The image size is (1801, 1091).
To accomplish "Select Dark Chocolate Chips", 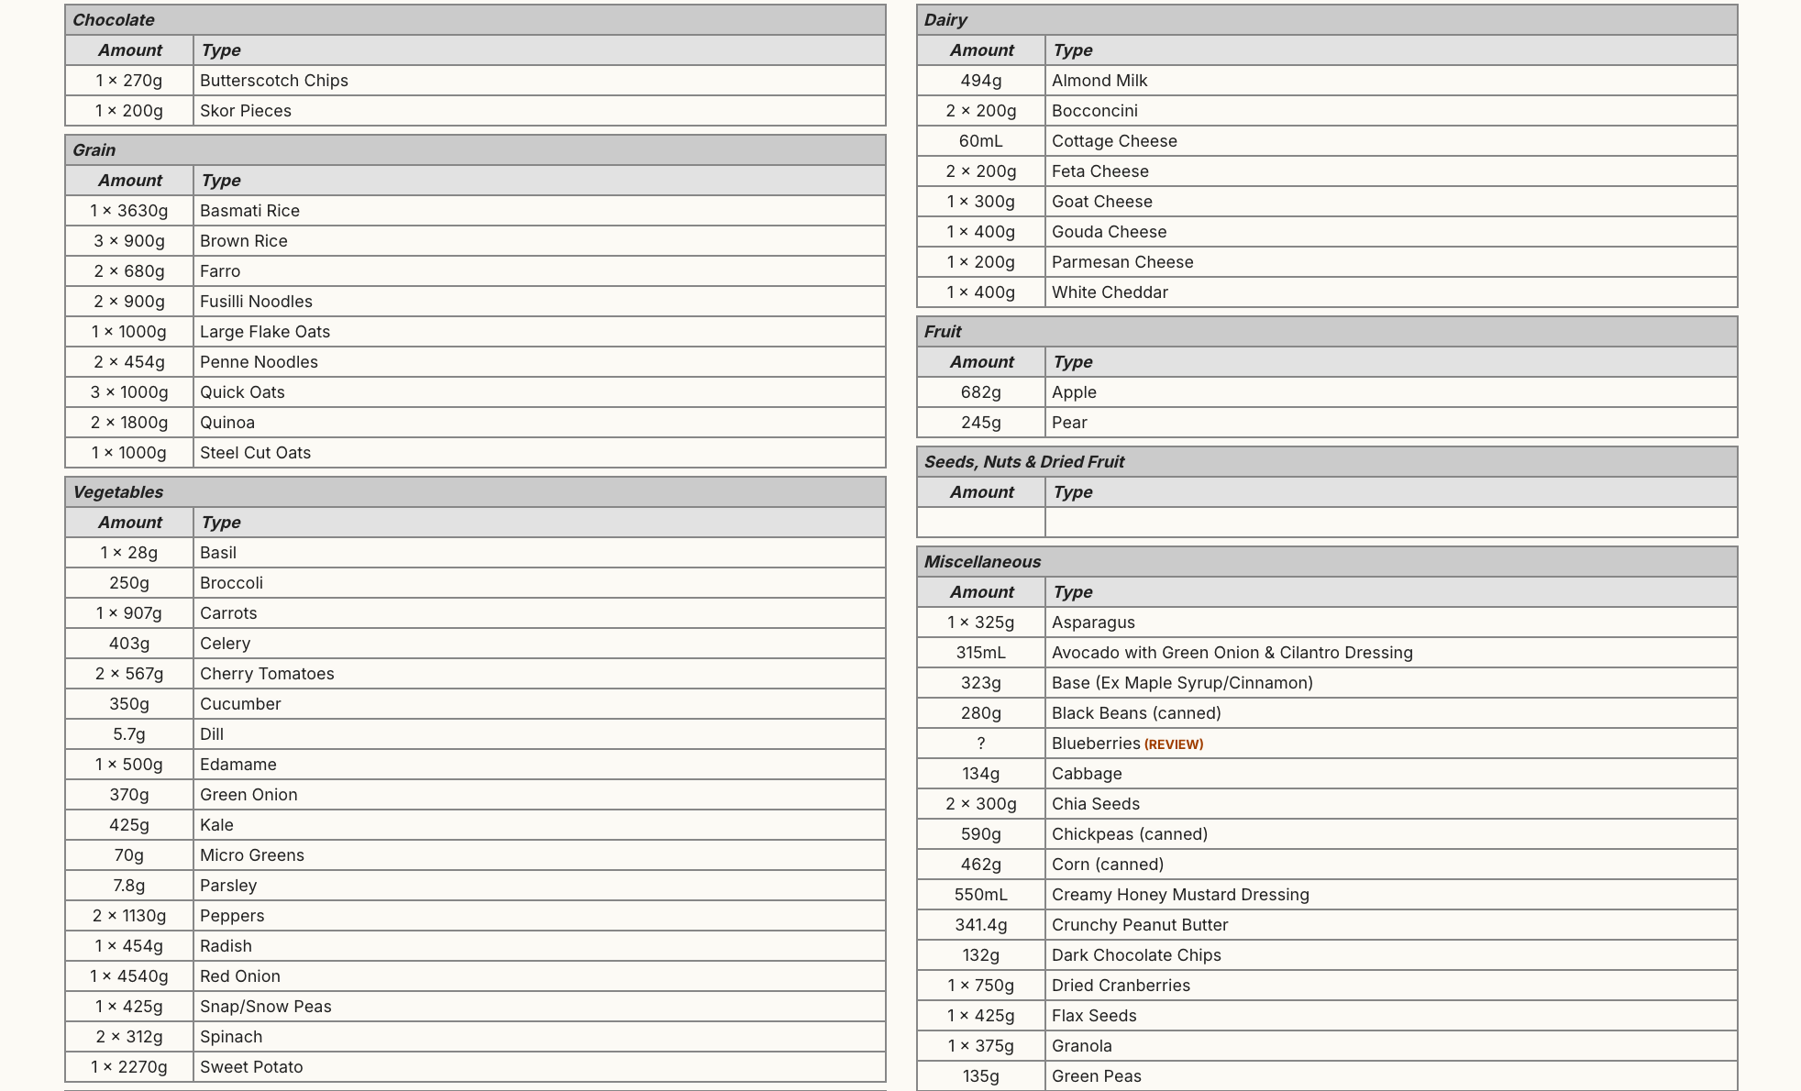I will click(1327, 955).
